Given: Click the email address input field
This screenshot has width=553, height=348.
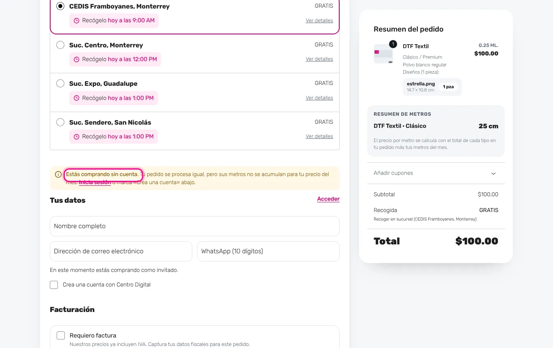Looking at the screenshot, I should (x=121, y=251).
